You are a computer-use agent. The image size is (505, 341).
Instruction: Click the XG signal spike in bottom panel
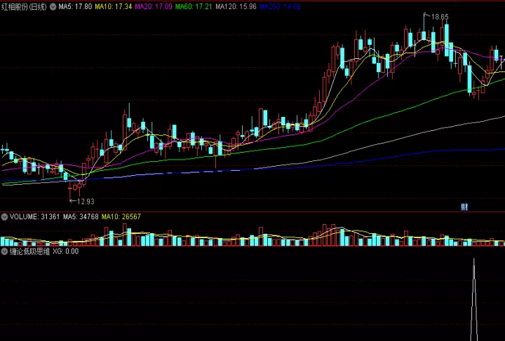pos(473,299)
